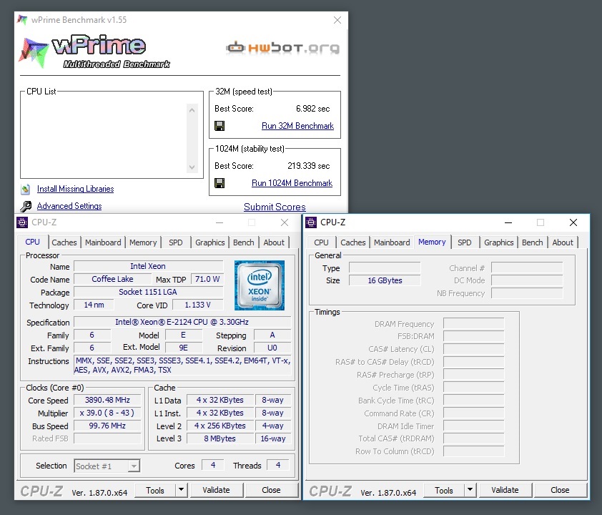Click the save icon beside Run 32M Benchmark
The height and width of the screenshot is (515, 602).
click(x=219, y=126)
